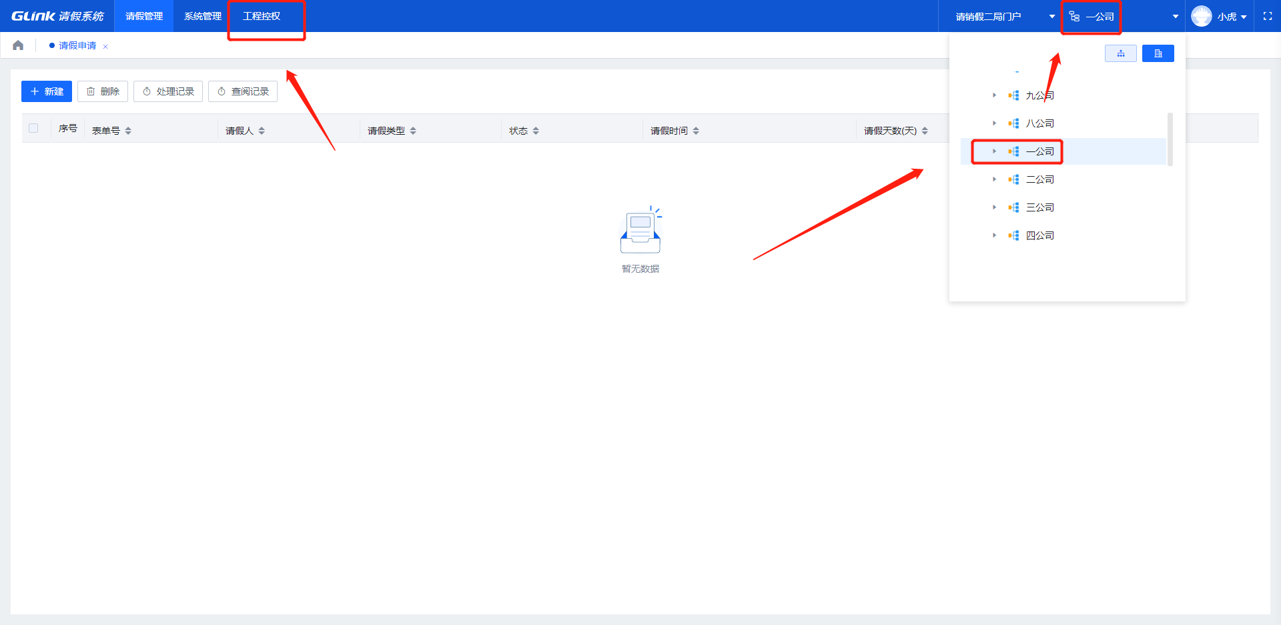Viewport: 1281px width, 625px height.
Task: Sort by 请假天数(天) column
Action: point(925,131)
